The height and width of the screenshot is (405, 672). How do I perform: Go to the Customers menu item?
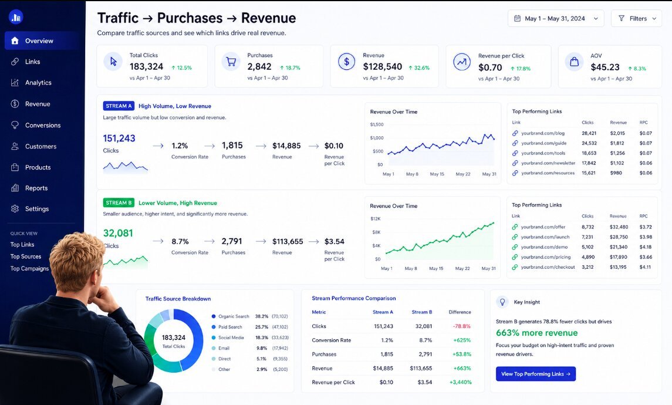click(40, 146)
